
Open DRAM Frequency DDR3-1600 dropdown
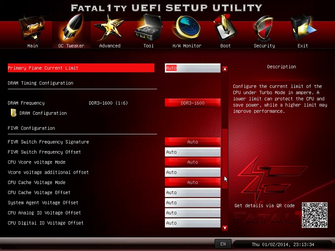click(193, 103)
